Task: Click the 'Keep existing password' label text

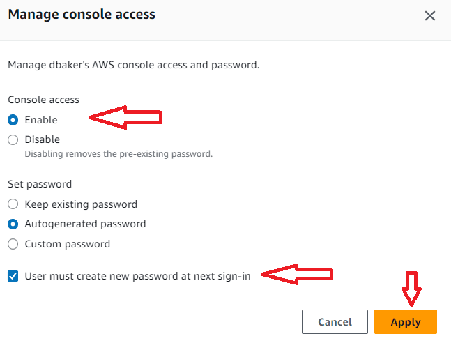Action: [x=81, y=204]
